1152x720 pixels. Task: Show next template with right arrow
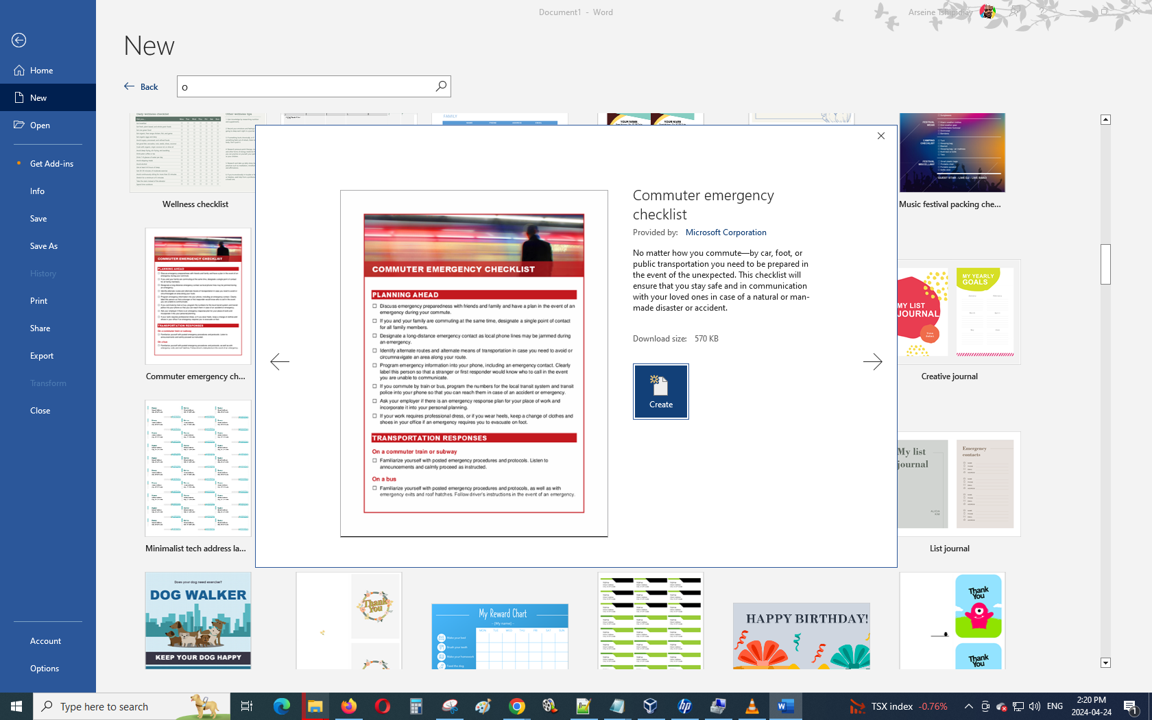[x=872, y=362]
